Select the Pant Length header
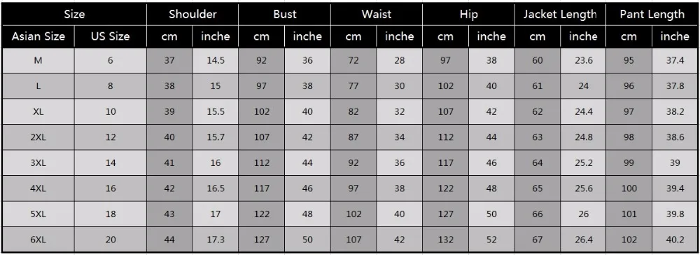The width and height of the screenshot is (700, 255). (x=652, y=14)
